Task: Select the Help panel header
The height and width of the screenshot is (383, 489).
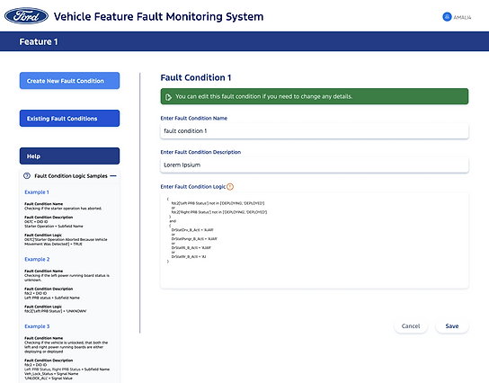Action: (69, 156)
